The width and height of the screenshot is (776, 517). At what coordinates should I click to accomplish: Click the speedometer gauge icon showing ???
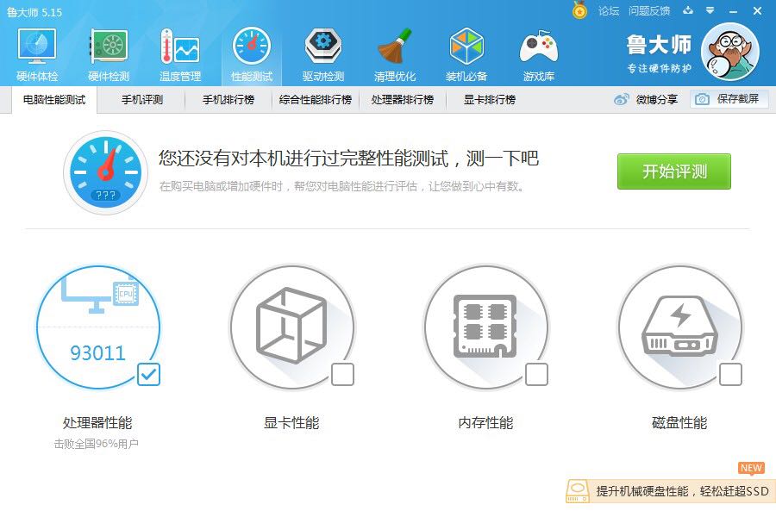click(105, 172)
